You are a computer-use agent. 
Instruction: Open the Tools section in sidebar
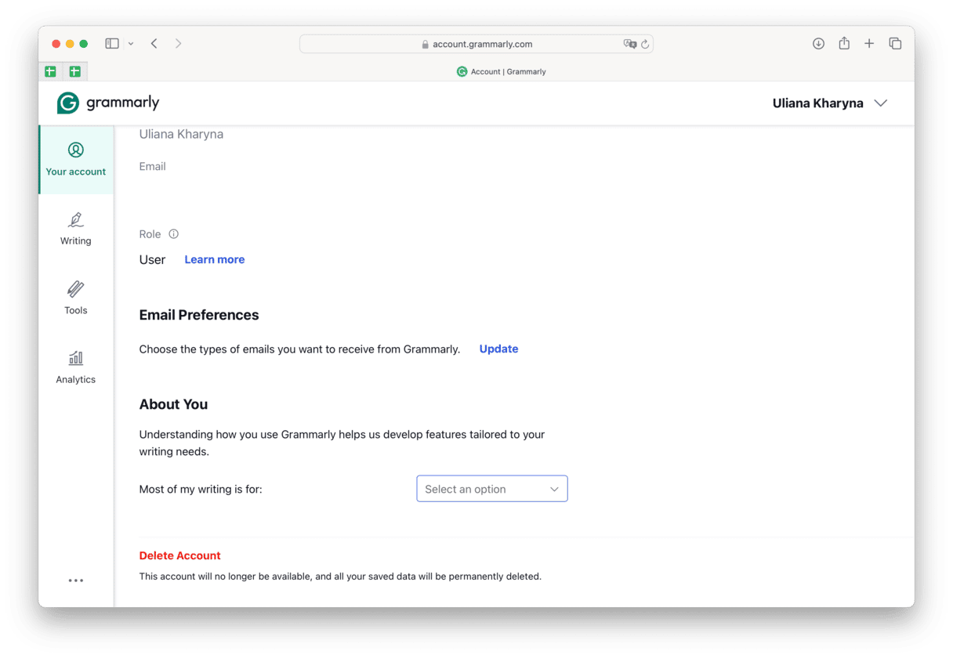coord(76,298)
